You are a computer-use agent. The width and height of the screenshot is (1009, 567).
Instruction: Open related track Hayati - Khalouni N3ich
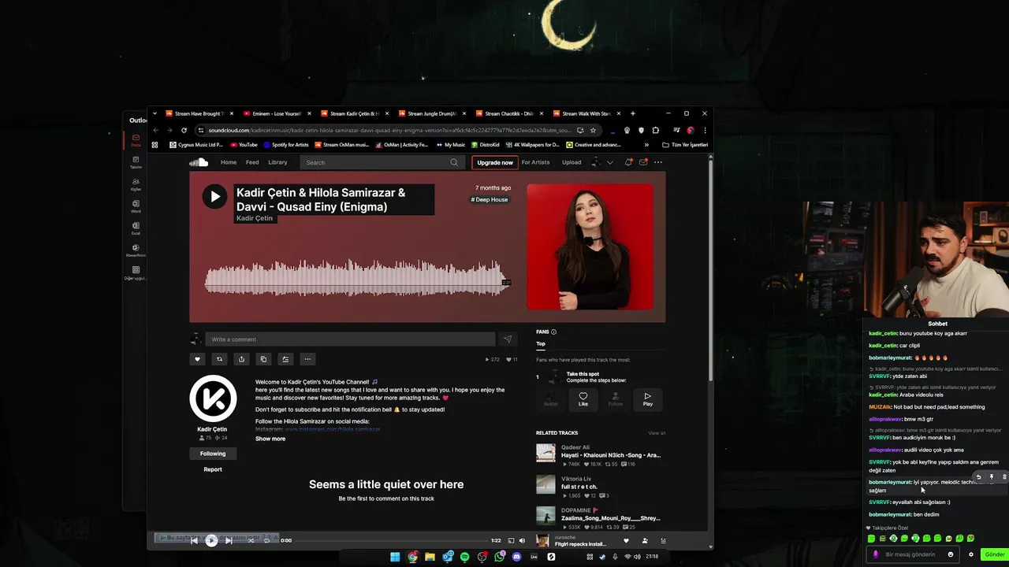coord(611,455)
